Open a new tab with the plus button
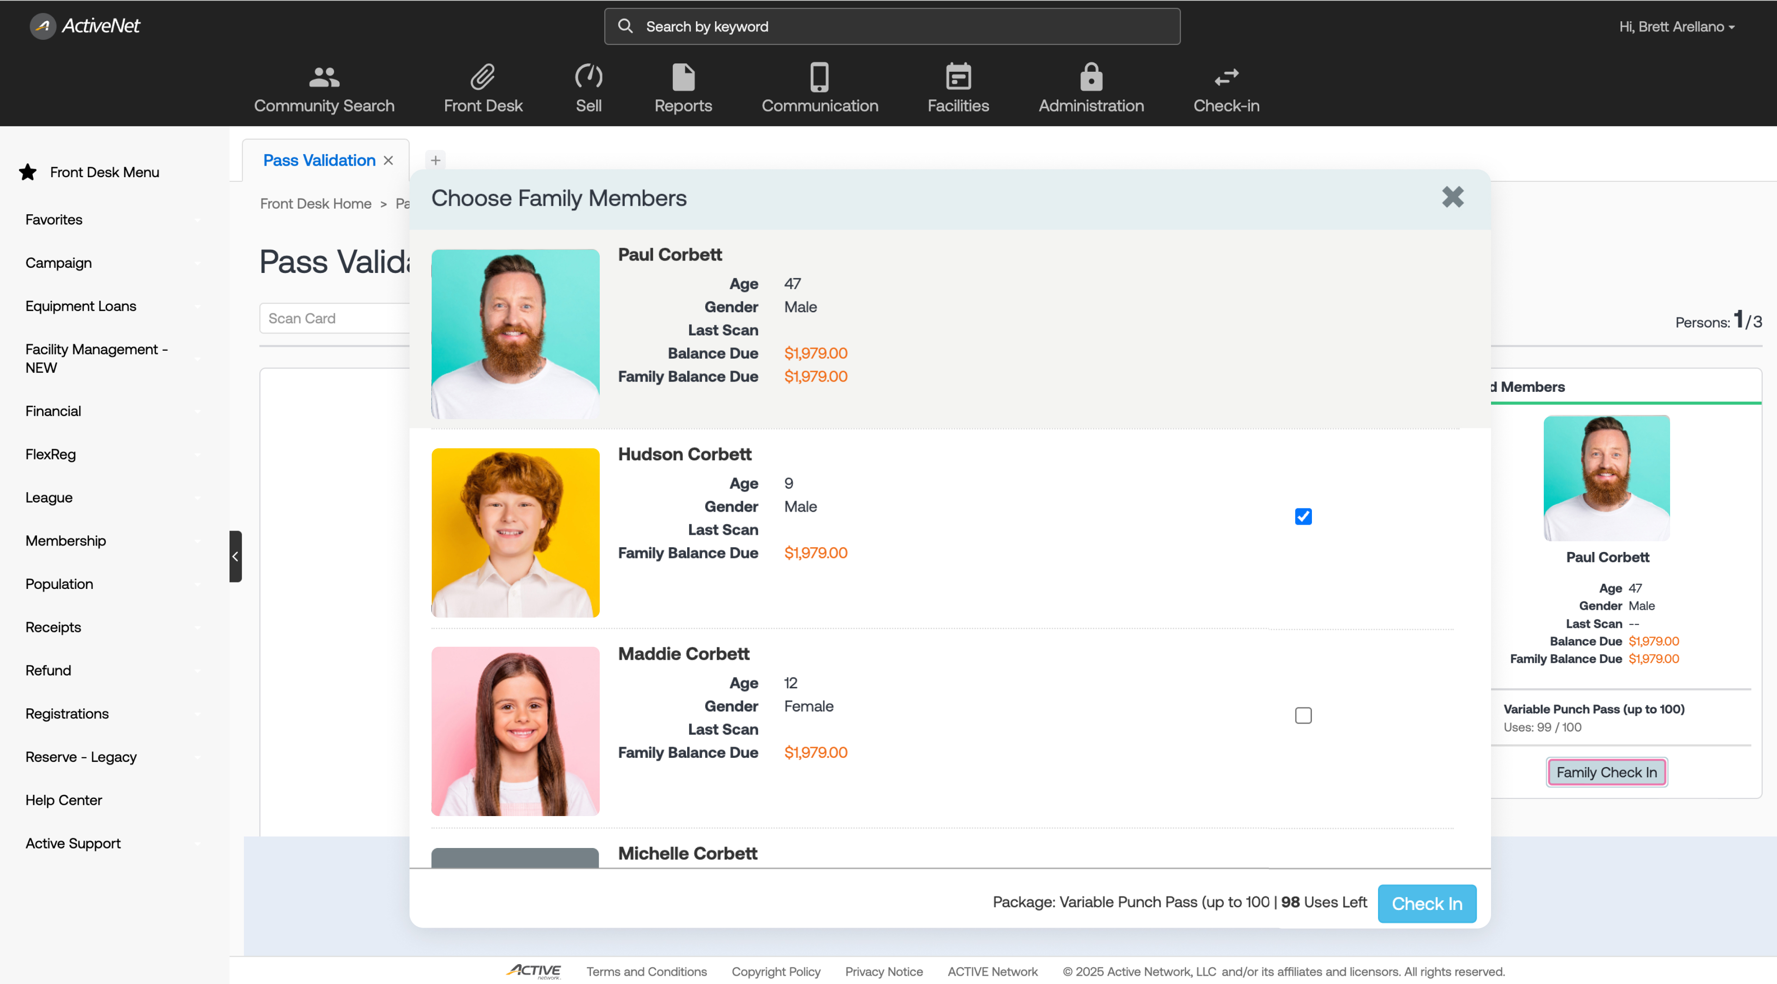Image resolution: width=1777 pixels, height=984 pixels. pyautogui.click(x=435, y=160)
